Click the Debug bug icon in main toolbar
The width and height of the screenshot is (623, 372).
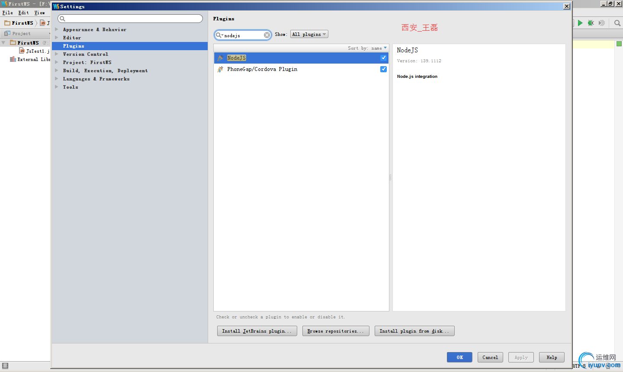point(591,23)
